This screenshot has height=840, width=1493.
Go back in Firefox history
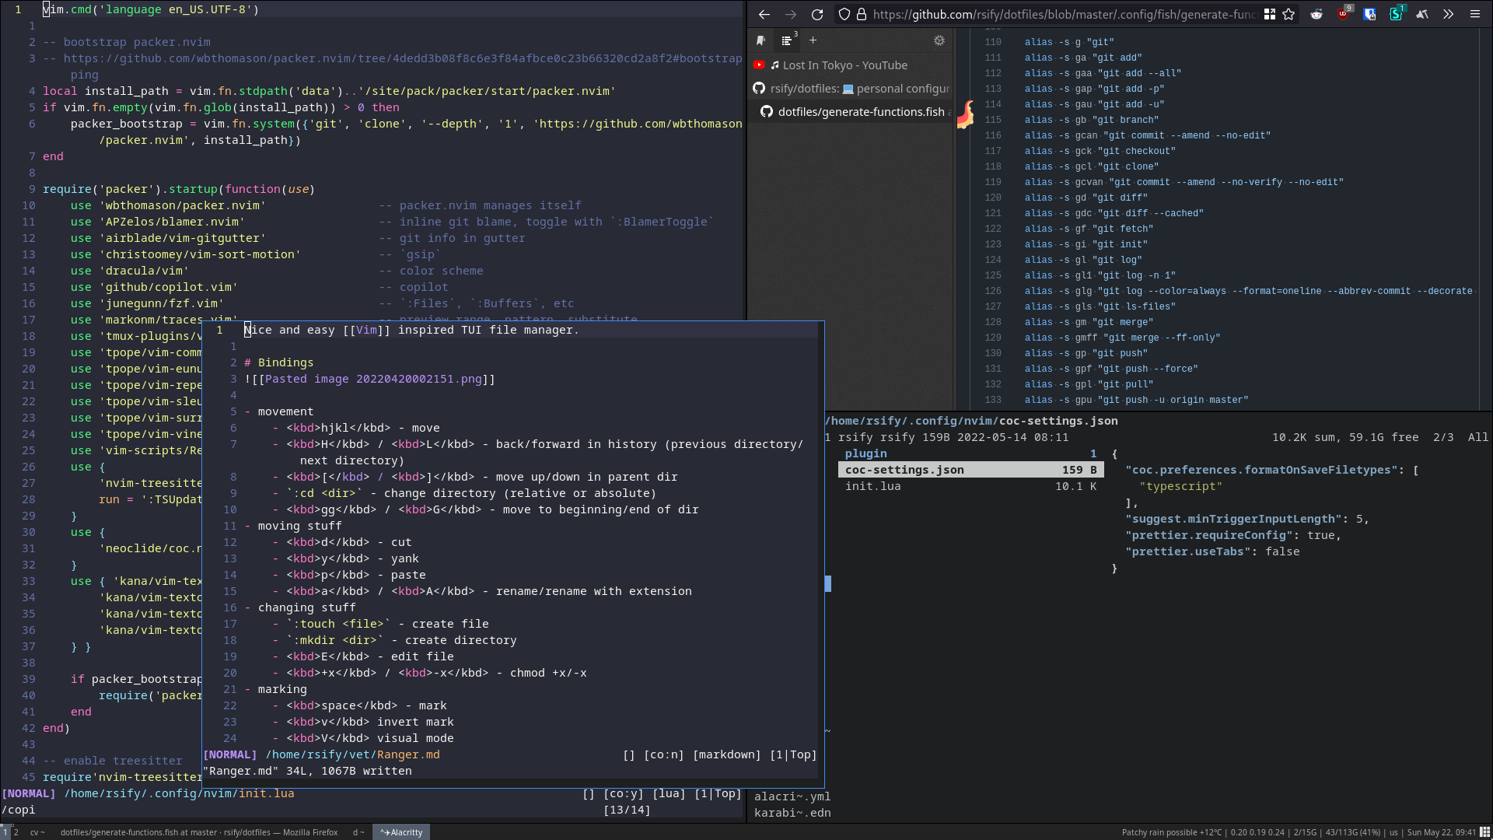[764, 14]
